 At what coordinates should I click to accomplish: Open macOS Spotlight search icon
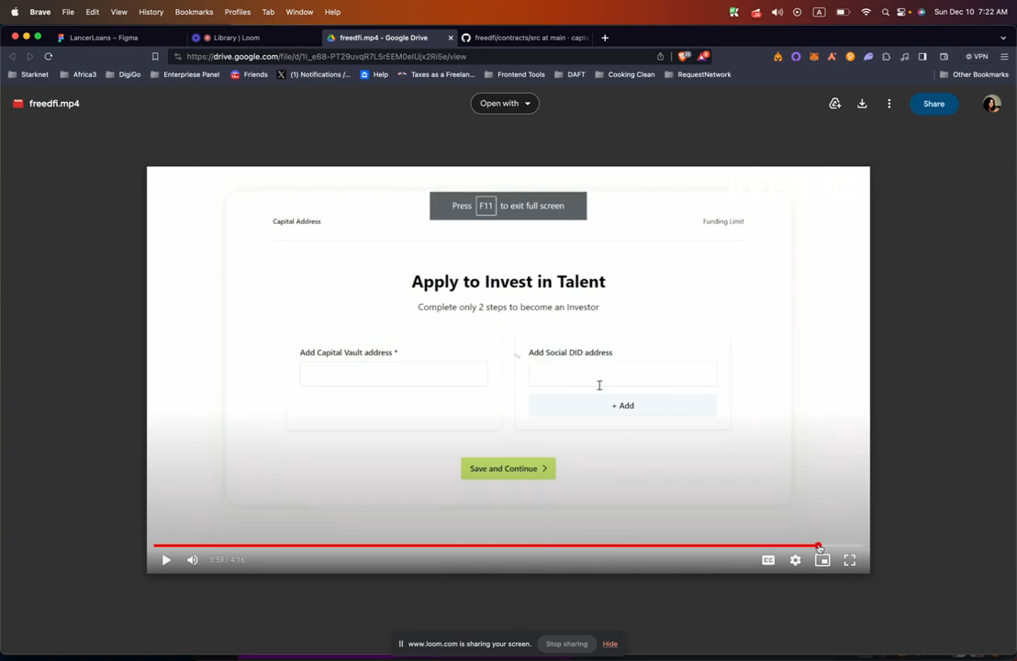(886, 12)
